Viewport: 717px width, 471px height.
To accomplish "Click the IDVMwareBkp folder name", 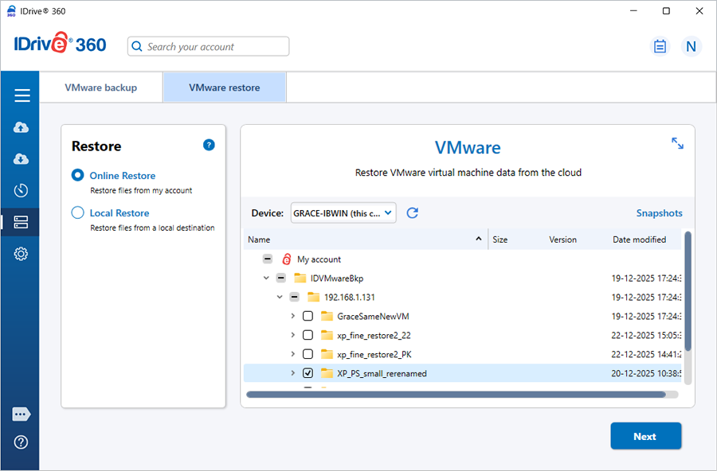I will 337,278.
